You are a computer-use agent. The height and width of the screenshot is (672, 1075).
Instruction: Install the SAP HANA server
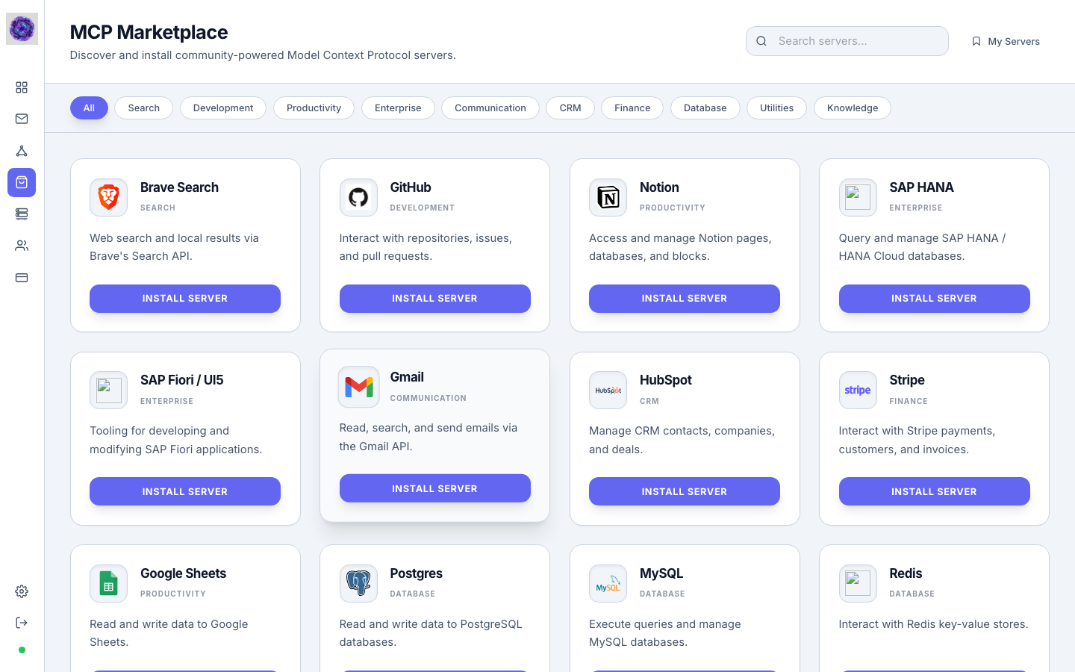[935, 299]
